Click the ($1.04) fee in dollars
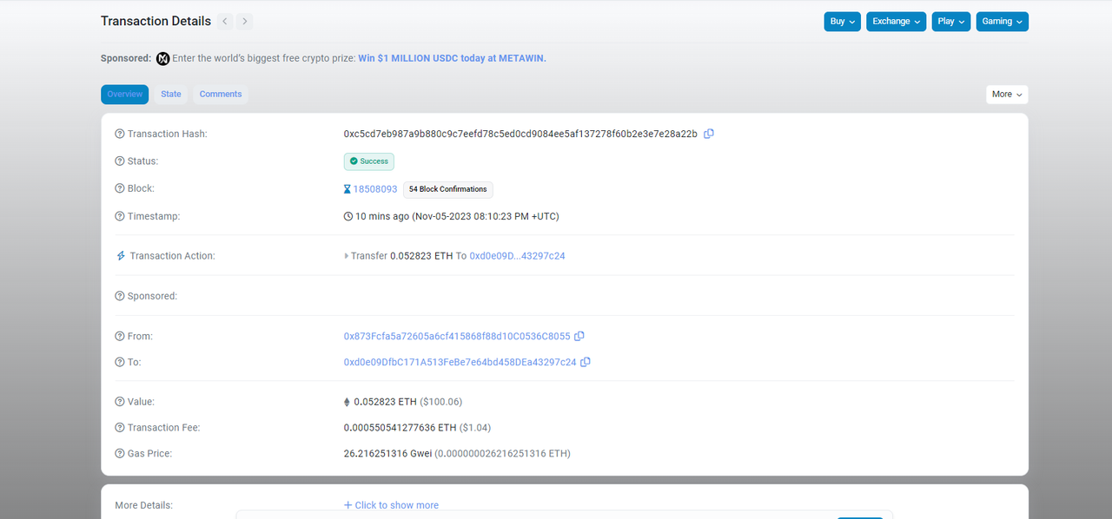The width and height of the screenshot is (1112, 519). pos(475,428)
